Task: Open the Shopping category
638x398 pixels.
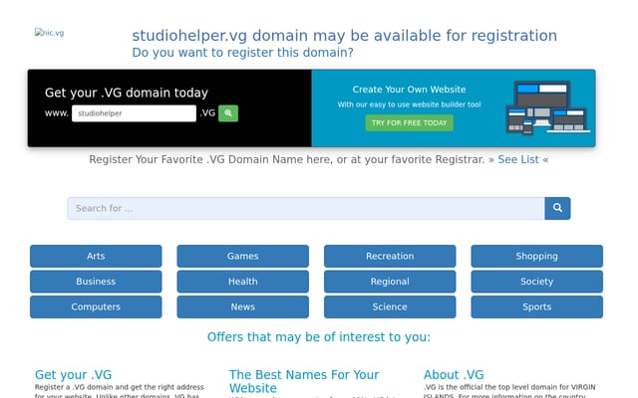Action: [537, 256]
